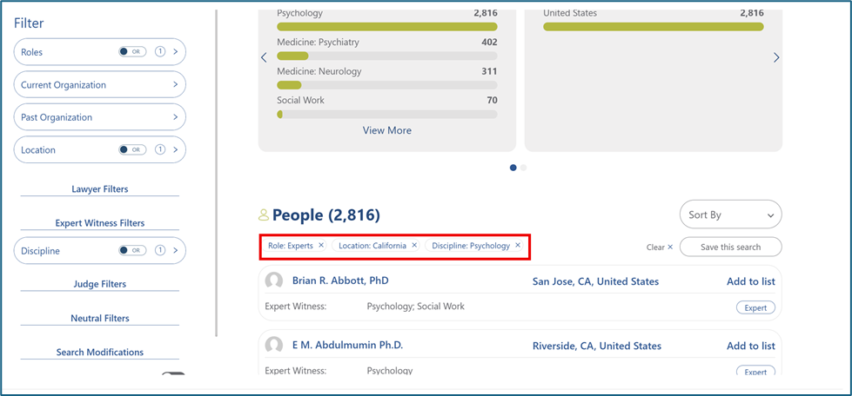The image size is (852, 396).
Task: Click View More under disciplines
Action: [x=387, y=130]
